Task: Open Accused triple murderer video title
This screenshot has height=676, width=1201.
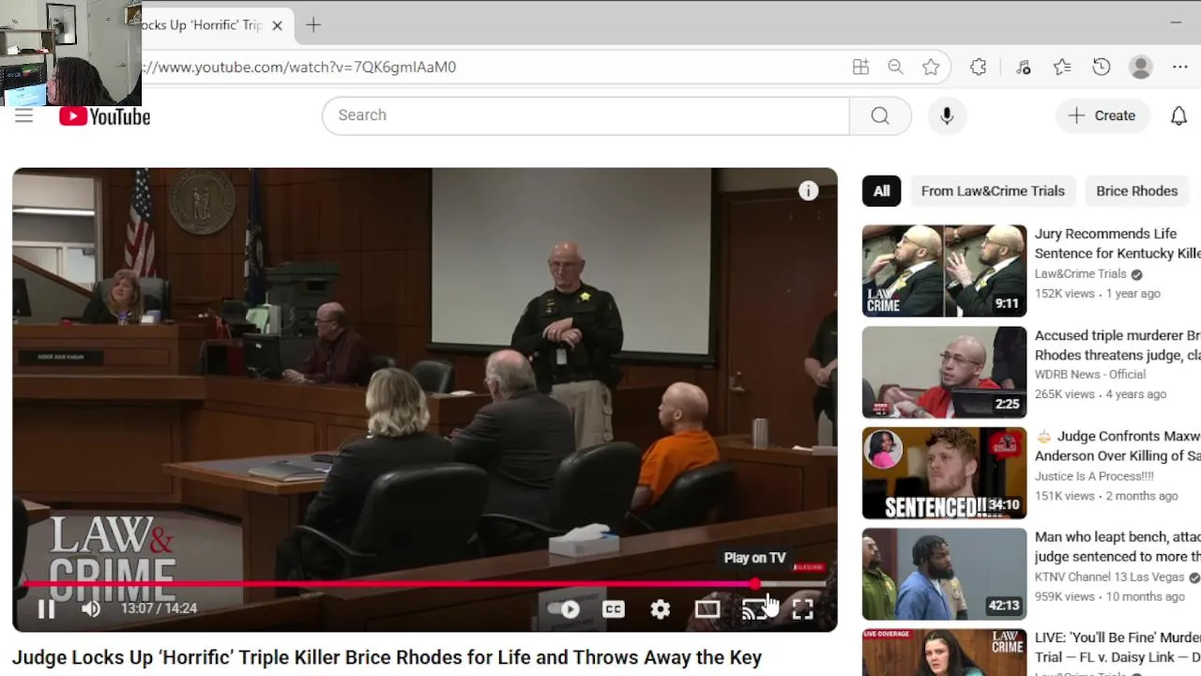Action: click(x=1117, y=345)
